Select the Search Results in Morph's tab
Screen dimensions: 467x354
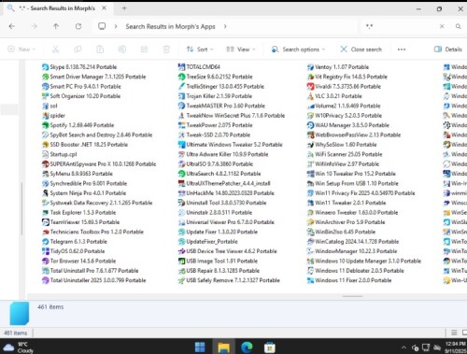58,8
